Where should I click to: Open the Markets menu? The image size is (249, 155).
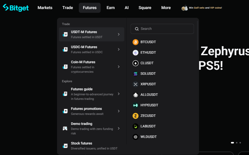tap(45, 8)
